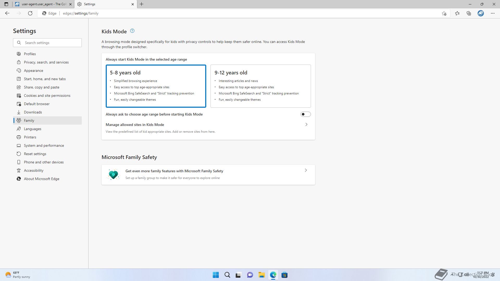The width and height of the screenshot is (500, 281).
Task: Open a new tab with plus button
Action: [142, 4]
